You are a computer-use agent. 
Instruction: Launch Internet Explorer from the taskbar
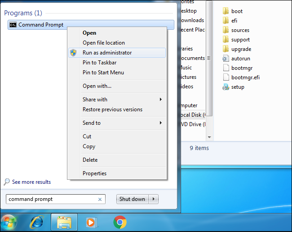(37, 222)
